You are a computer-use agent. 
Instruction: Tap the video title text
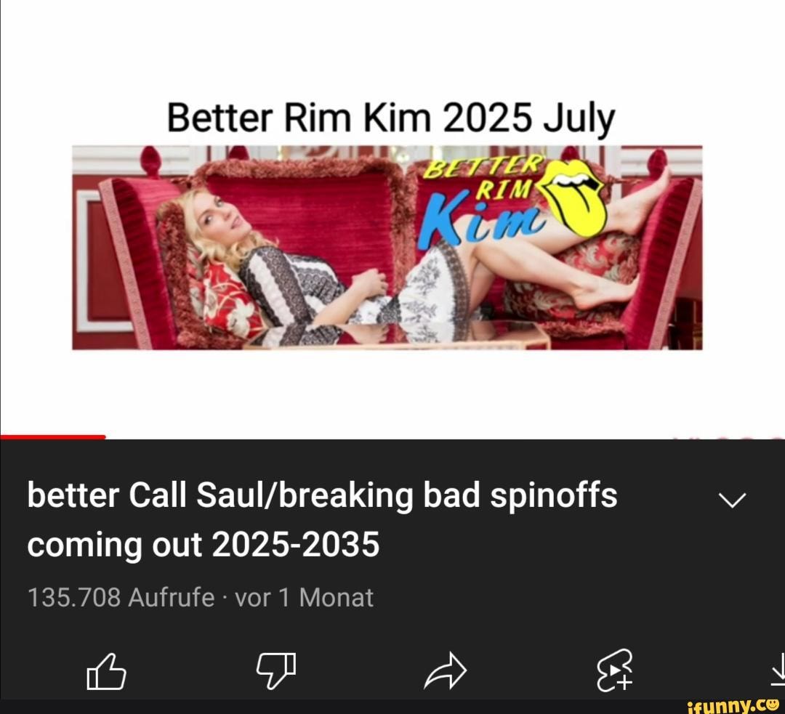pyautogui.click(x=322, y=520)
